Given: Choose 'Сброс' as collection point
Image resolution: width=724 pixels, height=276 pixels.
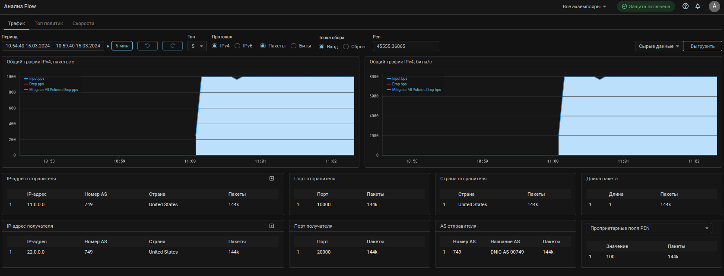Looking at the screenshot, I should [346, 47].
